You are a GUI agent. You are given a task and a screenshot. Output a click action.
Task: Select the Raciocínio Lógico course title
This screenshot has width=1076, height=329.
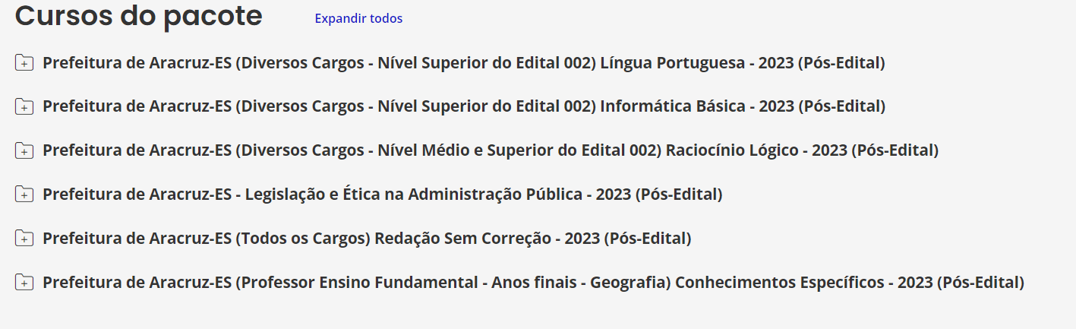click(x=490, y=151)
